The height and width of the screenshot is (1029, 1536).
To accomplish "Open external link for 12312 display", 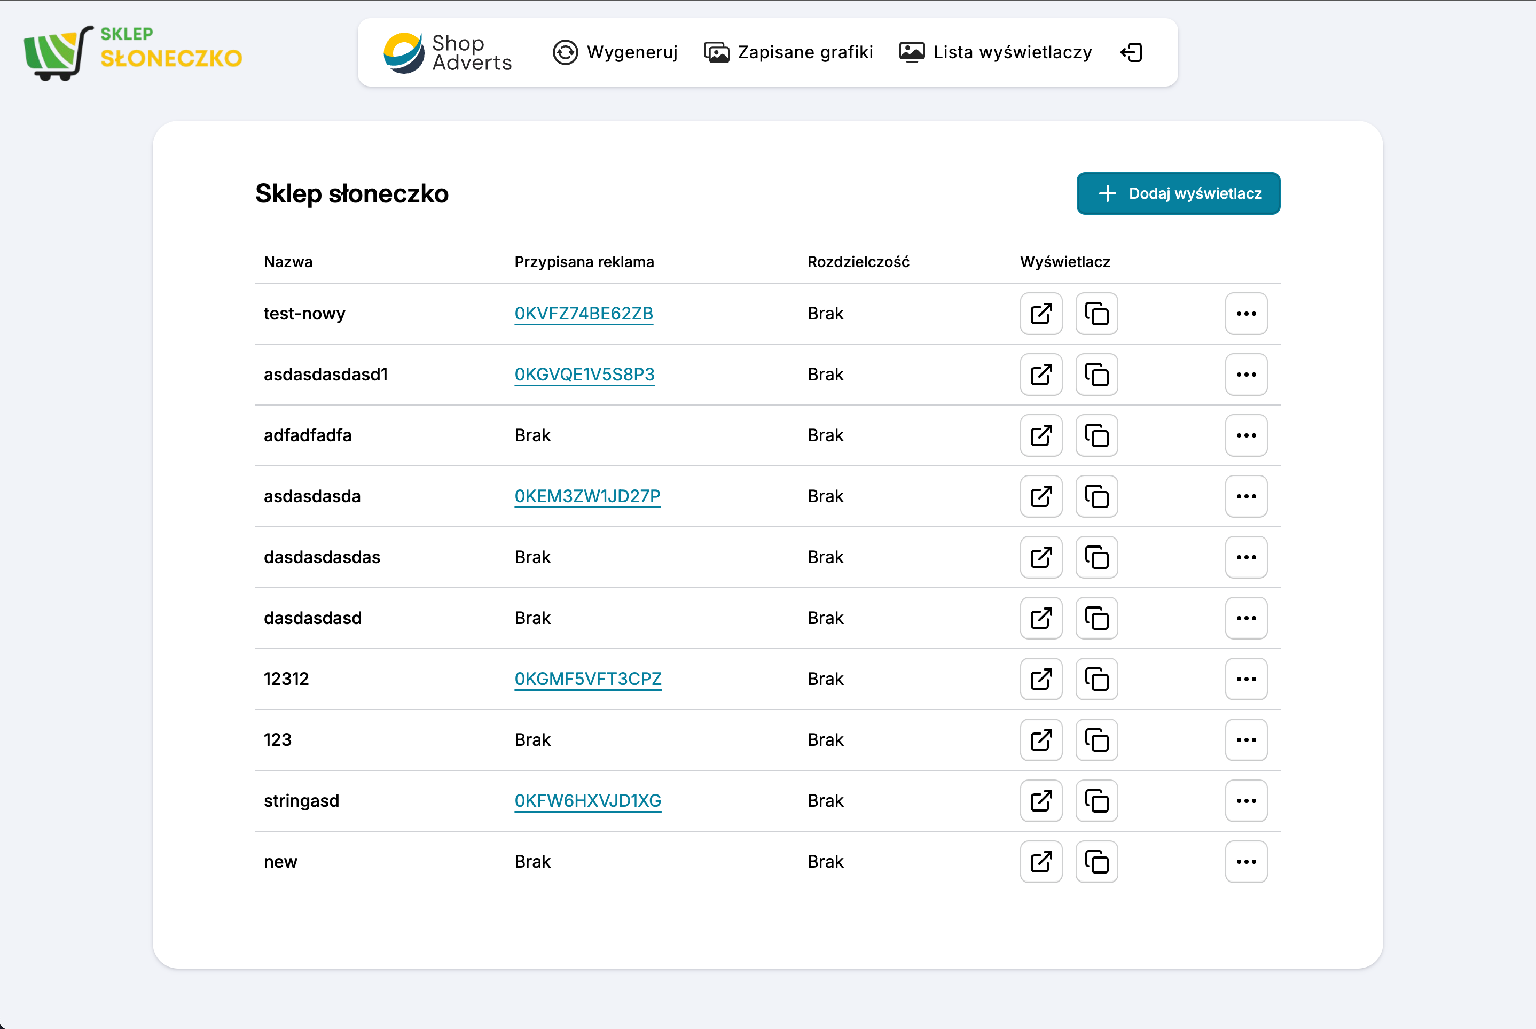I will [x=1041, y=679].
